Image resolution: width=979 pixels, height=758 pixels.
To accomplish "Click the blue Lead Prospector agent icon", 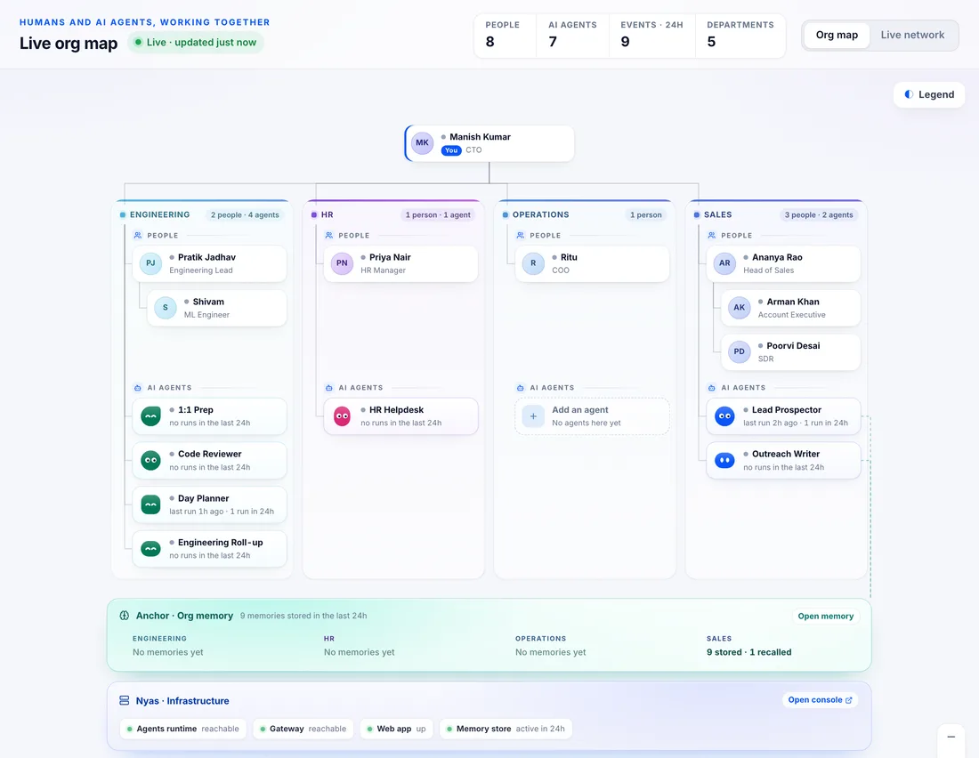I will [724, 415].
